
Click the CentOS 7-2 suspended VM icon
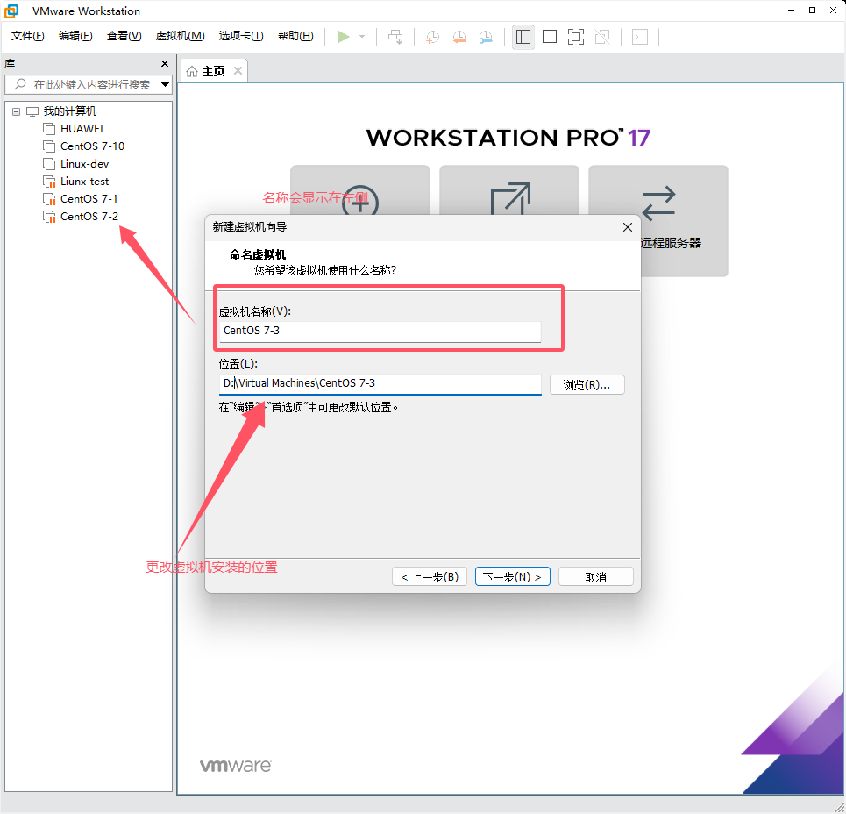click(49, 217)
